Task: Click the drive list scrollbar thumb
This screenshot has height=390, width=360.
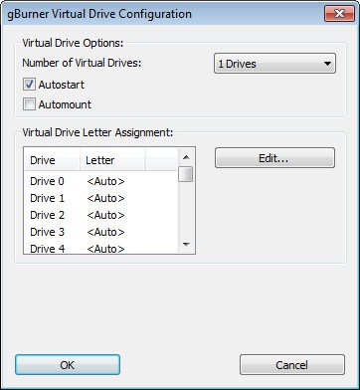Action: 186,174
